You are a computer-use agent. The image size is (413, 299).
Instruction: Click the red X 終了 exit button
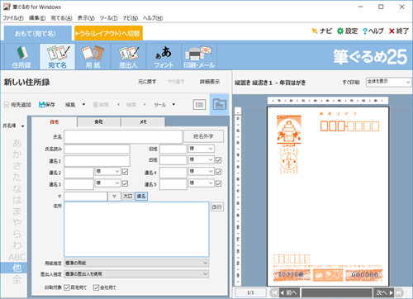tap(398, 31)
